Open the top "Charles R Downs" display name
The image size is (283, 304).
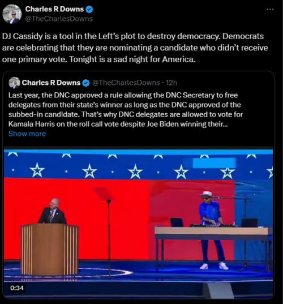point(54,9)
